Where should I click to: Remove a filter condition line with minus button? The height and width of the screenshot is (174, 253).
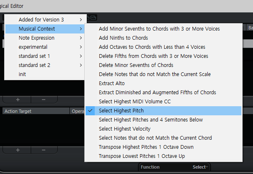pyautogui.click(x=44, y=100)
